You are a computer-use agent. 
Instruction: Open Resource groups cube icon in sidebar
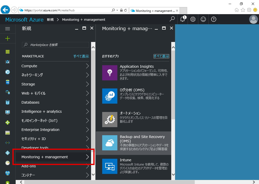[x=8, y=62]
